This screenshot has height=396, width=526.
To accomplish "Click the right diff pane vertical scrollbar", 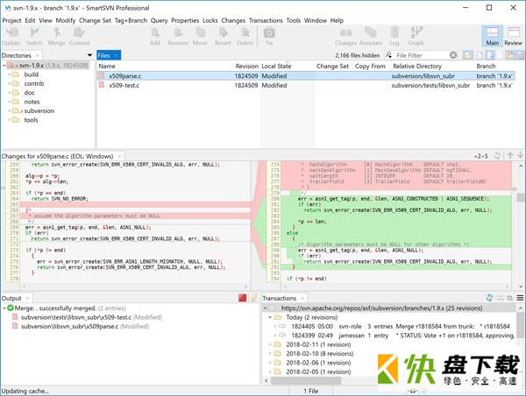I will click(x=520, y=197).
